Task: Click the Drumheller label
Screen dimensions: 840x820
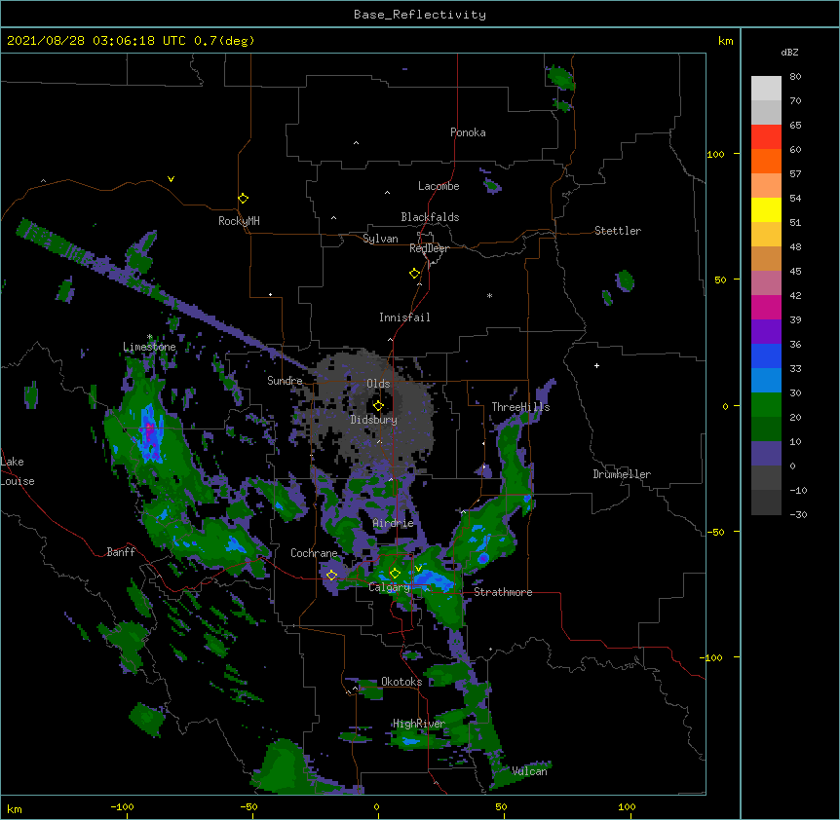Action: pyautogui.click(x=622, y=474)
